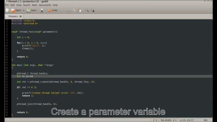This screenshot has height=122, width=217.
Task: Open Find and Replace icon
Action: (93, 11)
